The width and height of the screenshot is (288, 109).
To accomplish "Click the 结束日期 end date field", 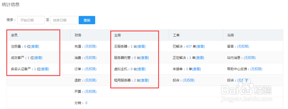I will 64,20.
